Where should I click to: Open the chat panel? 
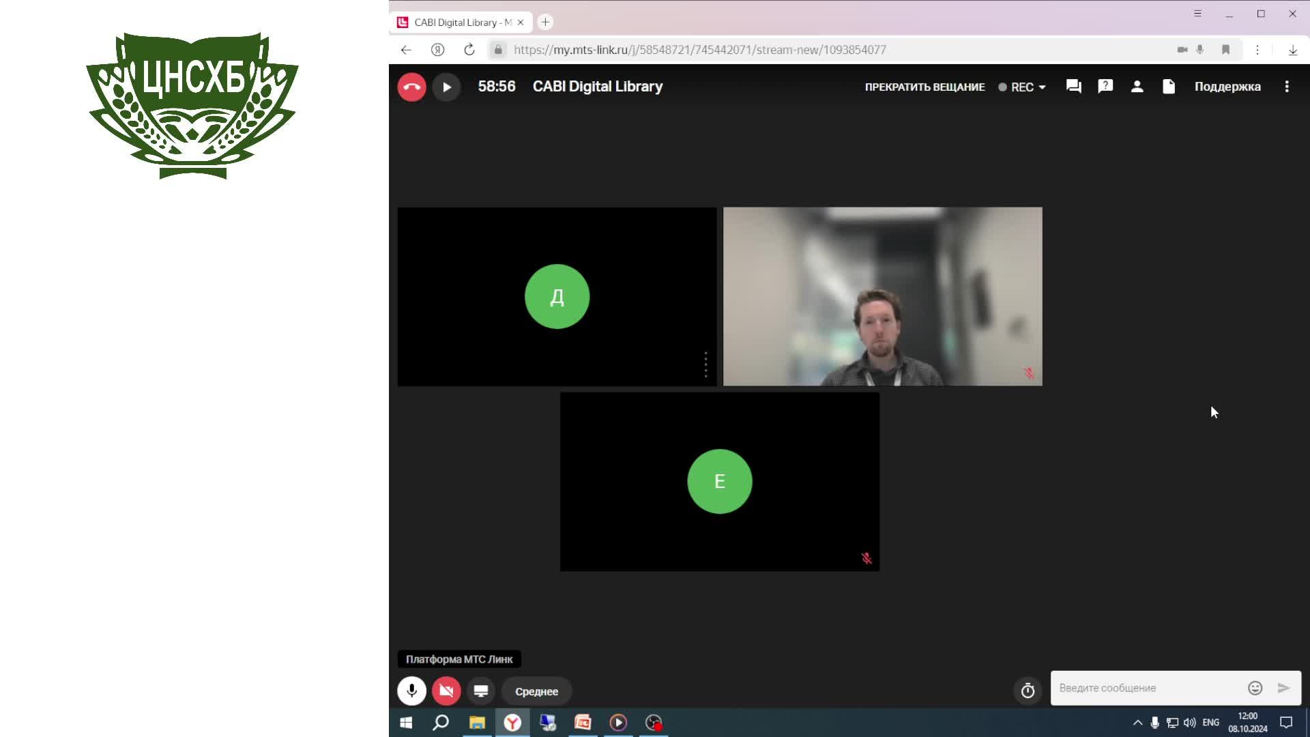[x=1073, y=87]
